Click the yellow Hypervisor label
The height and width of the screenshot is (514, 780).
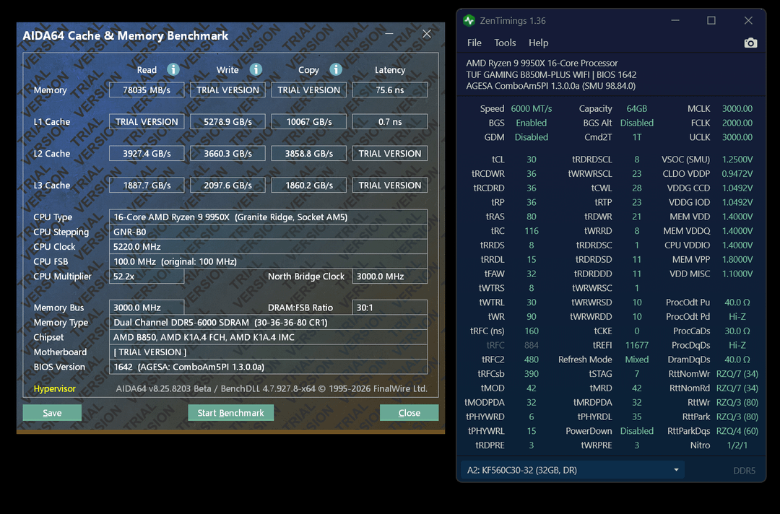pyautogui.click(x=55, y=389)
